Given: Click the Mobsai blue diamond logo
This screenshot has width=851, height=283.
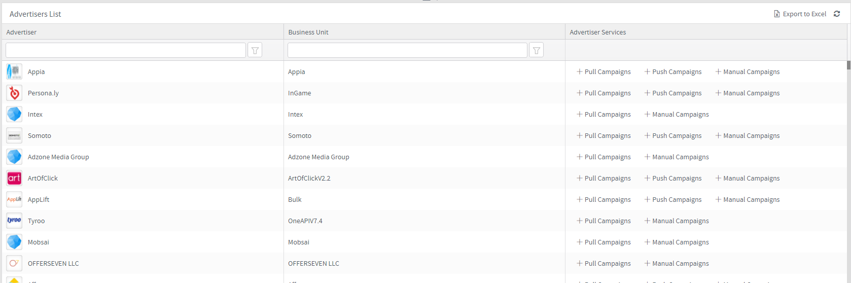Looking at the screenshot, I should coord(14,242).
